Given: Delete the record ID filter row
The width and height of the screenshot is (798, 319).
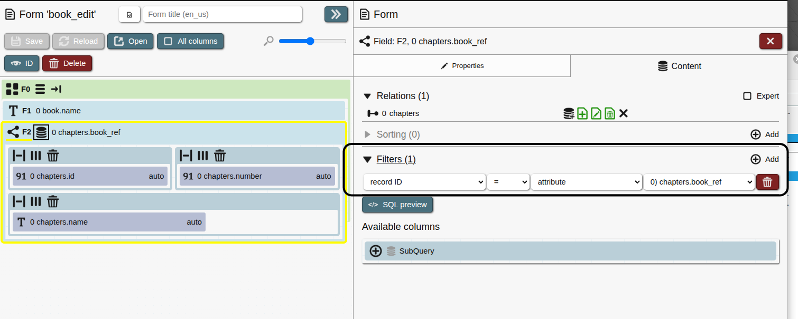Looking at the screenshot, I should [x=767, y=182].
